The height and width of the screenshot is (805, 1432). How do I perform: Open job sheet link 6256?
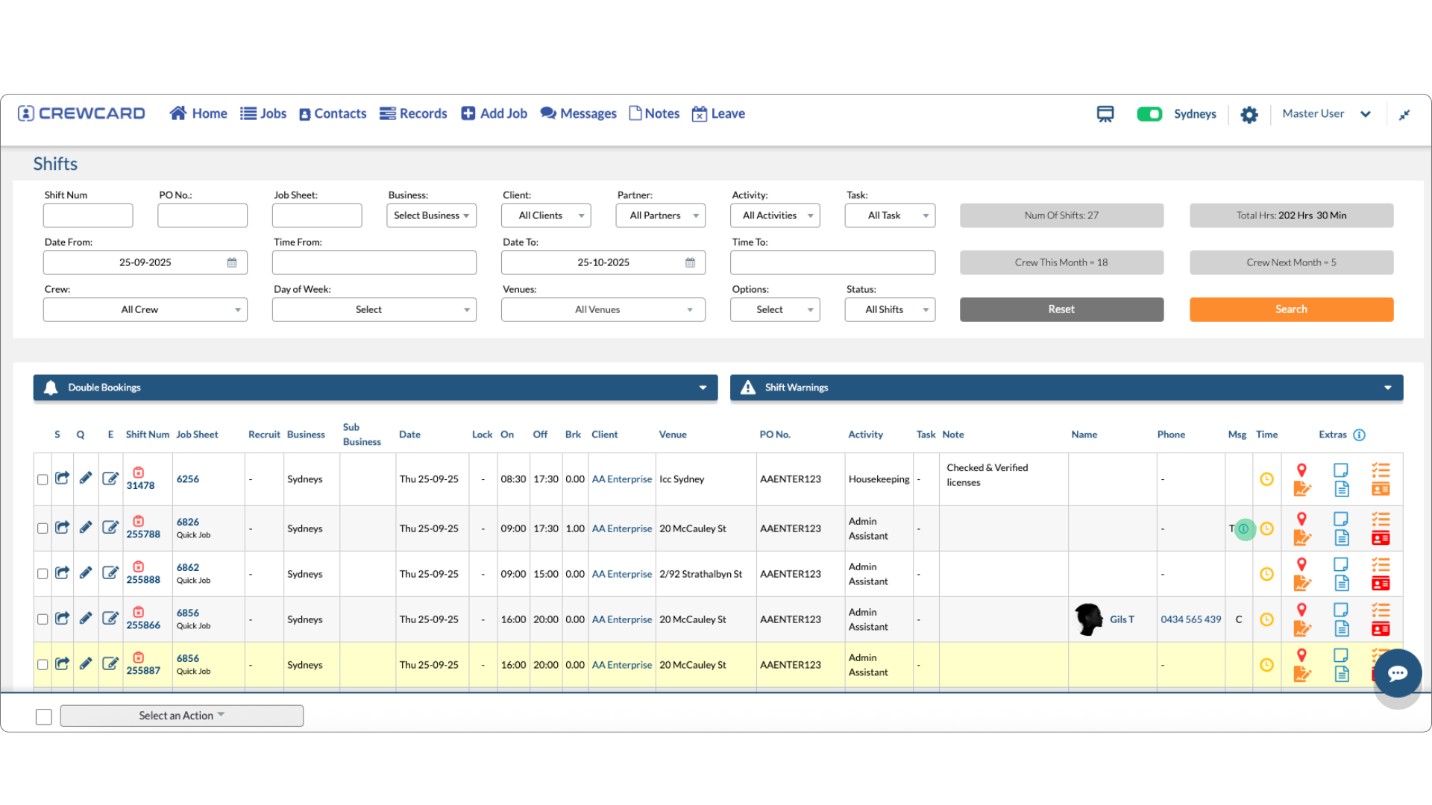click(188, 479)
